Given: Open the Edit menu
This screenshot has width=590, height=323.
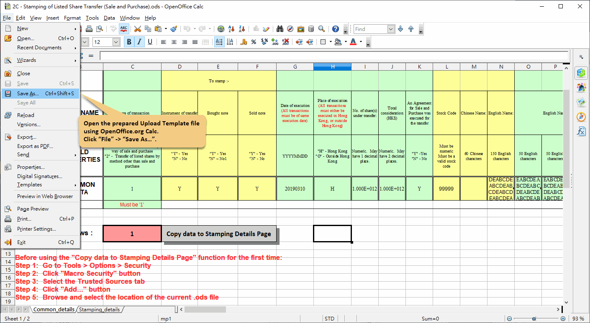Looking at the screenshot, I should (x=21, y=18).
